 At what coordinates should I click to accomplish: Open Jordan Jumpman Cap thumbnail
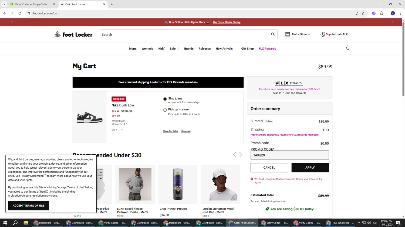[x=221, y=184]
